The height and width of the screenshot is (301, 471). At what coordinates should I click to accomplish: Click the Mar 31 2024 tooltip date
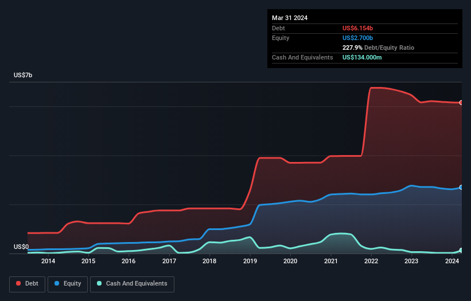click(x=290, y=18)
